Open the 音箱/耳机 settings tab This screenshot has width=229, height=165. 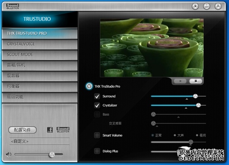40,65
